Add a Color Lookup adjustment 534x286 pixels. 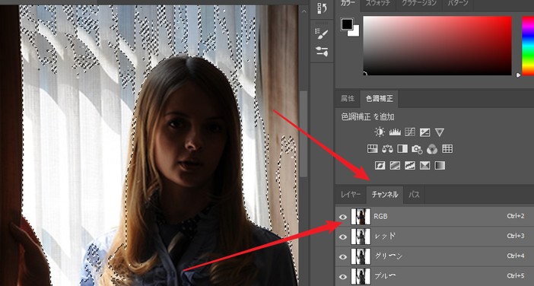(x=447, y=149)
